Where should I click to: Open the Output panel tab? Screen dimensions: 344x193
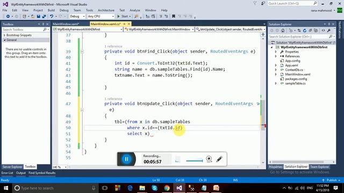click(x=21, y=173)
